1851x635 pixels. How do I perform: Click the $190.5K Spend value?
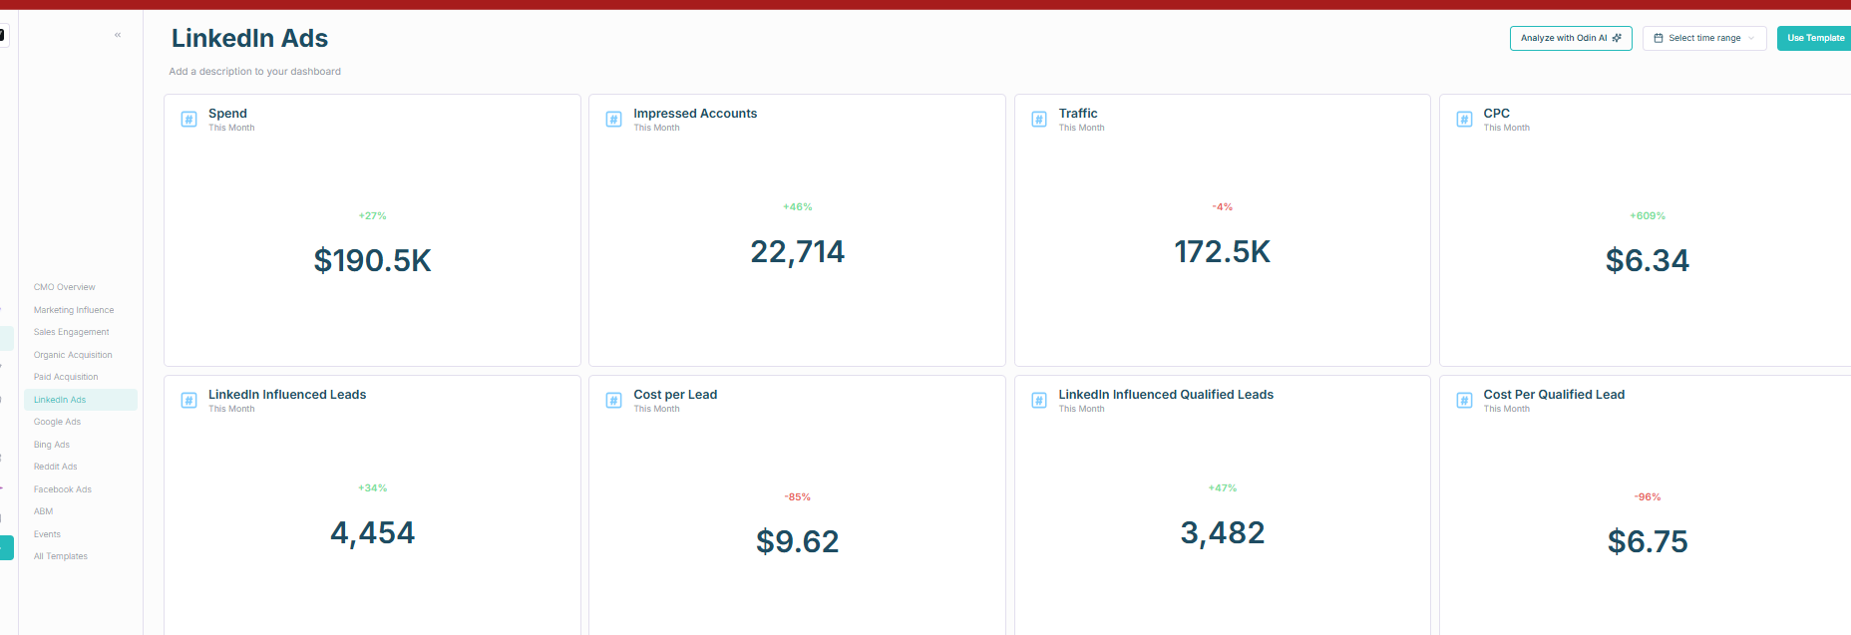click(372, 261)
